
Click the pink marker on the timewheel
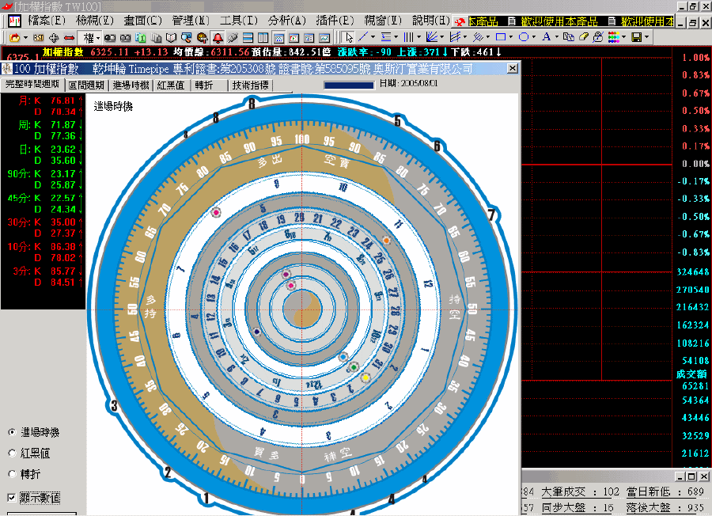point(216,213)
